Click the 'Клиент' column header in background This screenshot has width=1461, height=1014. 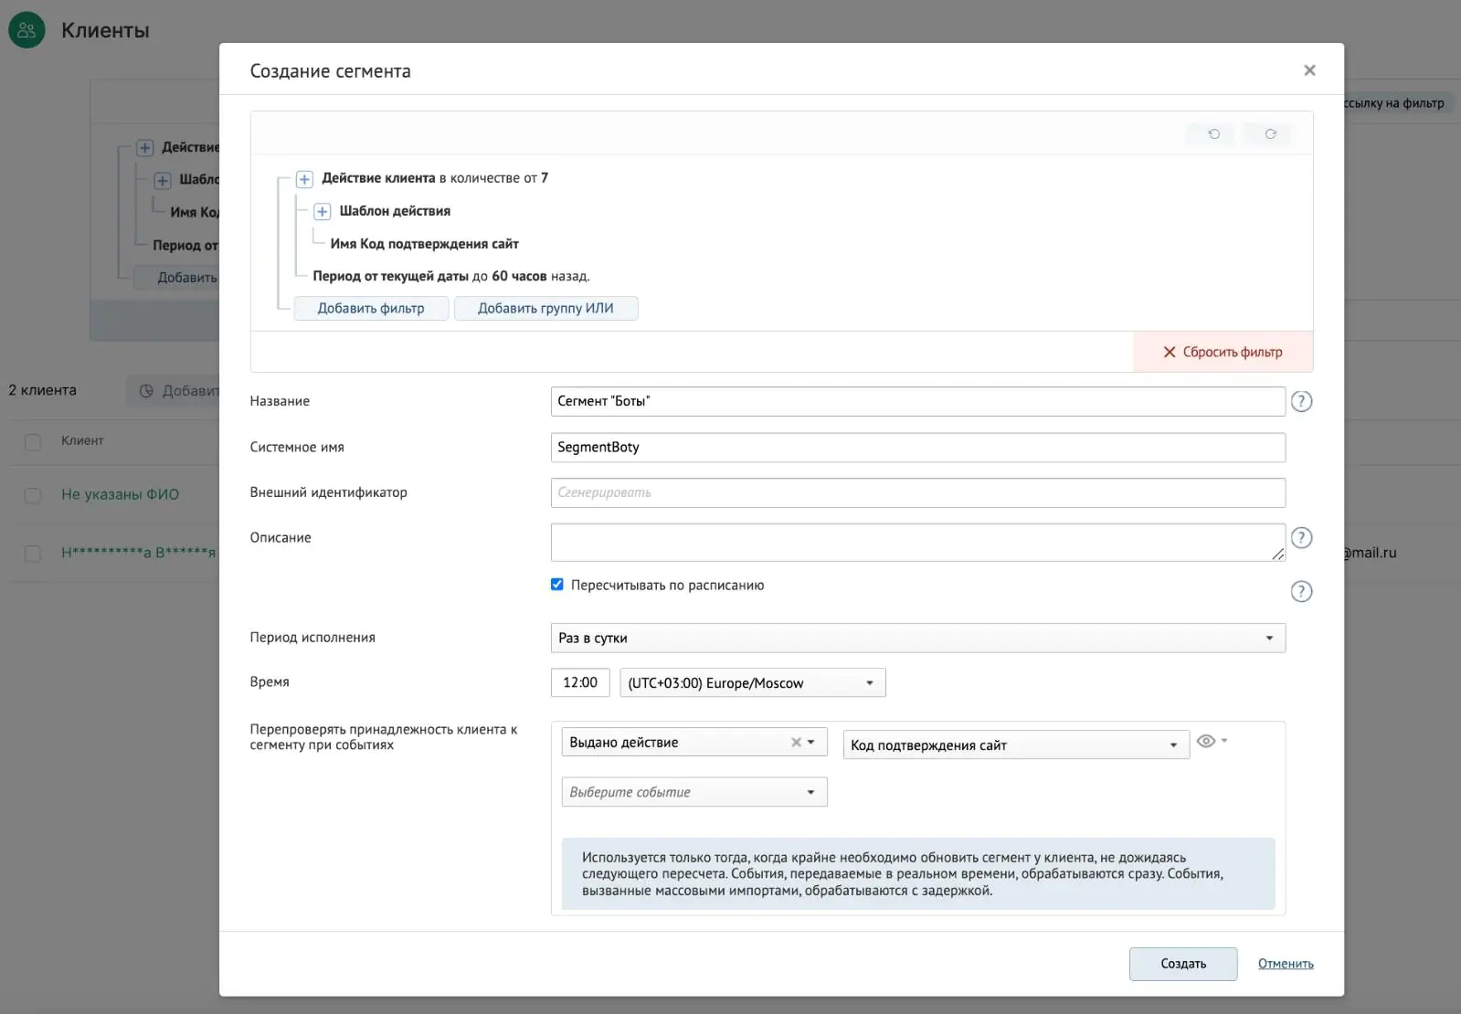coord(82,440)
